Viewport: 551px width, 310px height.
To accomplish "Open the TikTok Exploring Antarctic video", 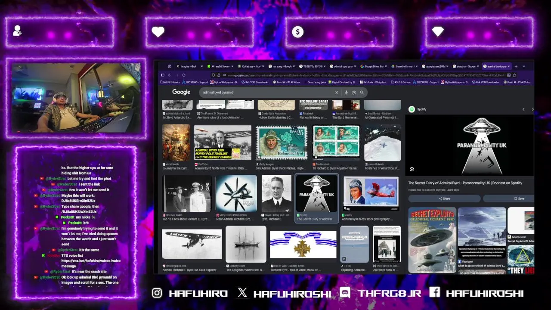I will 354,244.
